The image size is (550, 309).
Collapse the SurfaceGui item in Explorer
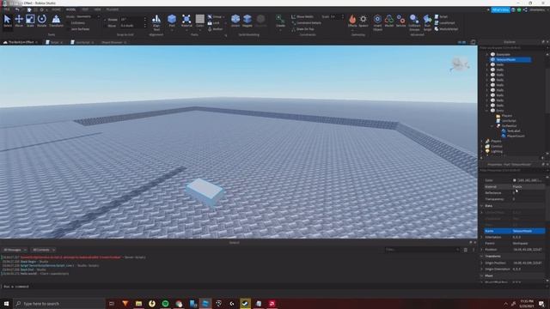pyautogui.click(x=492, y=126)
